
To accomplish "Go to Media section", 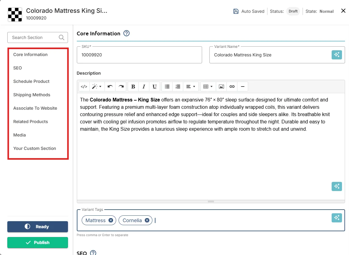I will 20,135.
